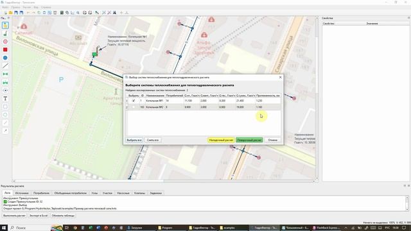Click the Экспорт в Excel button
Image resolution: width=411 pixels, height=231 pixels.
pyautogui.click(x=39, y=216)
